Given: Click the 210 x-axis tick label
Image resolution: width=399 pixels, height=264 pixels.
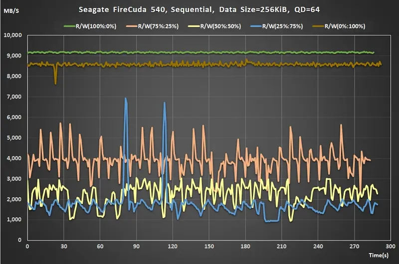Looking at the screenshot, I should [x=282, y=247].
